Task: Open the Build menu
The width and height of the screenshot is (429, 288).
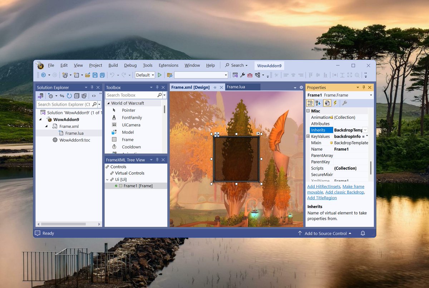Action: (113, 65)
